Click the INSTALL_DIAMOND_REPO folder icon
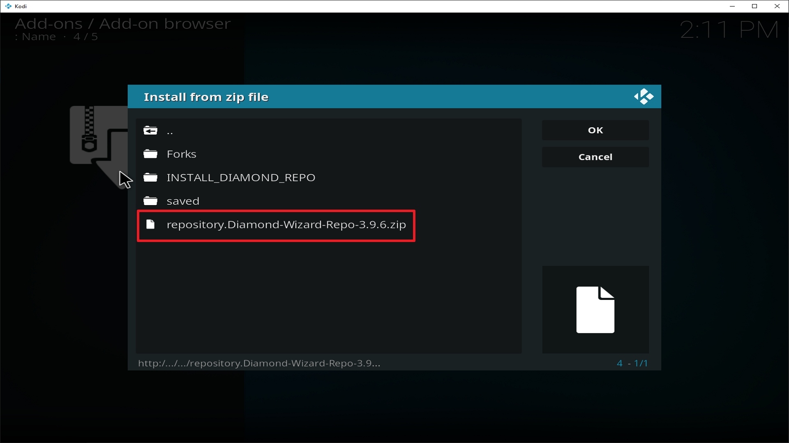This screenshot has width=789, height=443. (x=150, y=178)
